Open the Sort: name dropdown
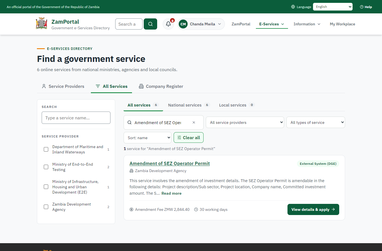The height and width of the screenshot is (251, 382). (x=147, y=138)
